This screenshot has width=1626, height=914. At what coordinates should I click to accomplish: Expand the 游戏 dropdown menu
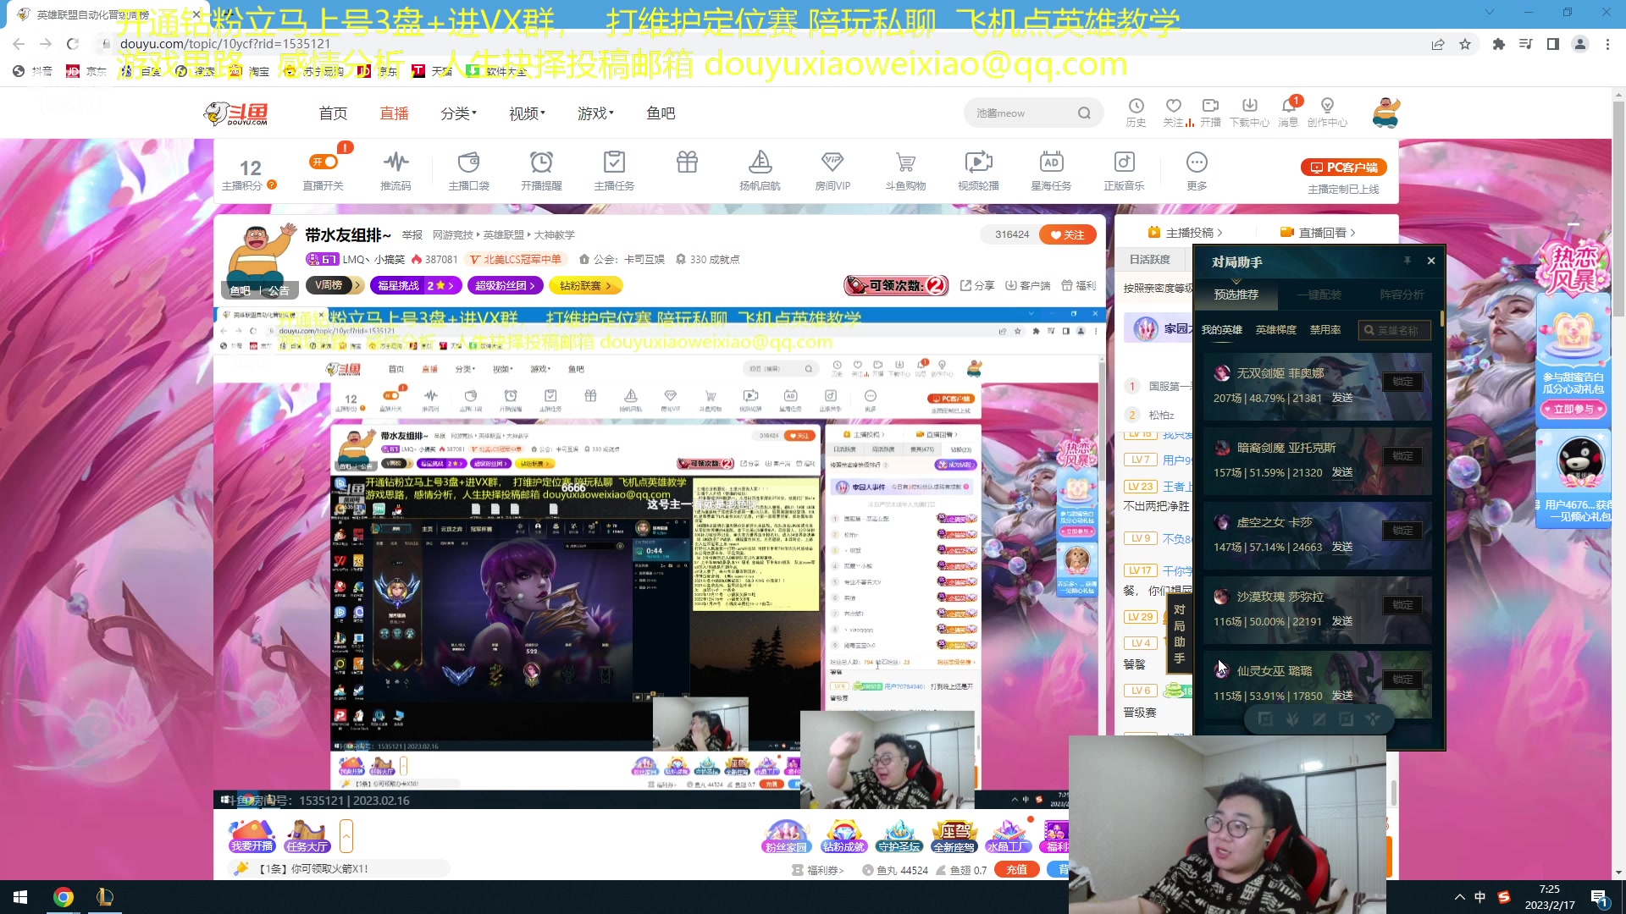click(595, 113)
